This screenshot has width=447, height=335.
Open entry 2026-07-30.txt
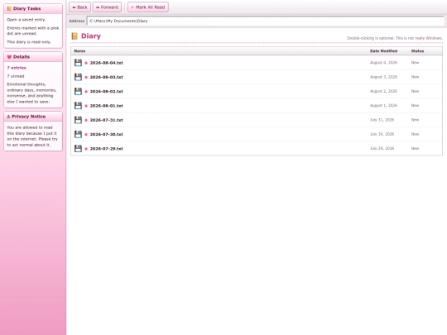(x=257, y=134)
